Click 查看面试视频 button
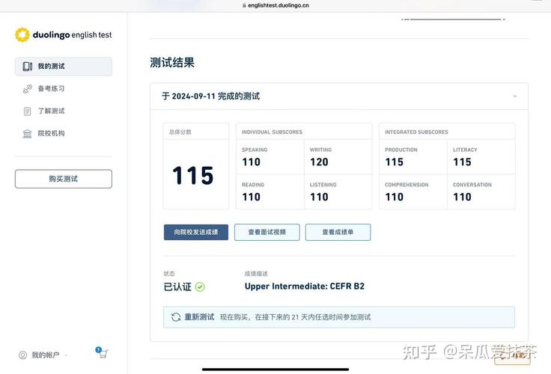551x374 pixels. (x=267, y=232)
